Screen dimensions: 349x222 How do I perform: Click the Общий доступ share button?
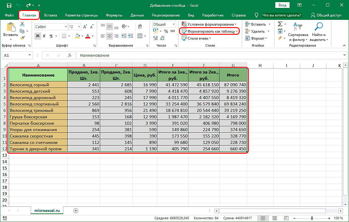(x=326, y=15)
